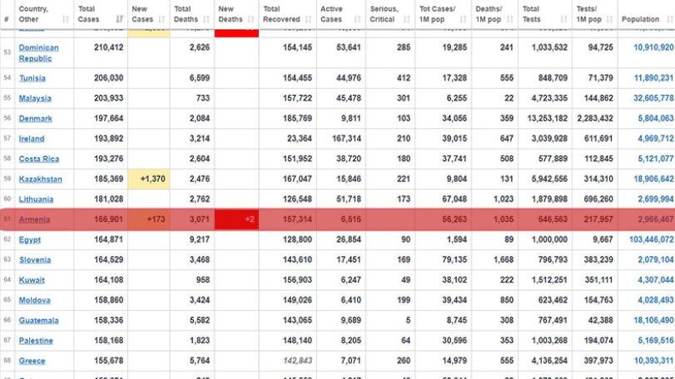Screen dimensions: 675x379
Task: Sort by New Cases column icon
Action: pos(161,19)
